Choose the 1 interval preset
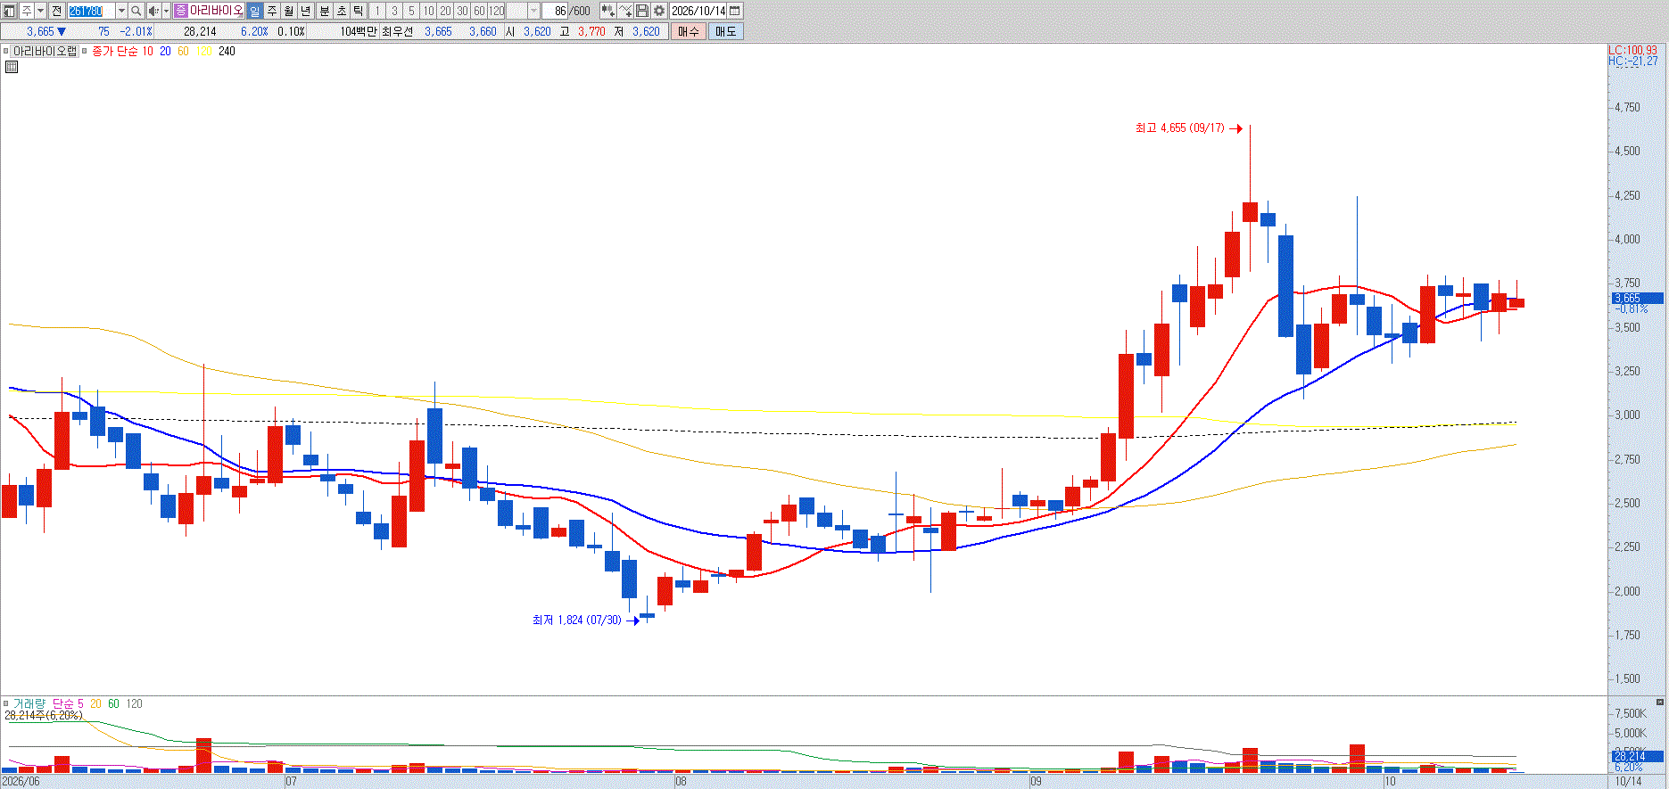 tap(377, 11)
